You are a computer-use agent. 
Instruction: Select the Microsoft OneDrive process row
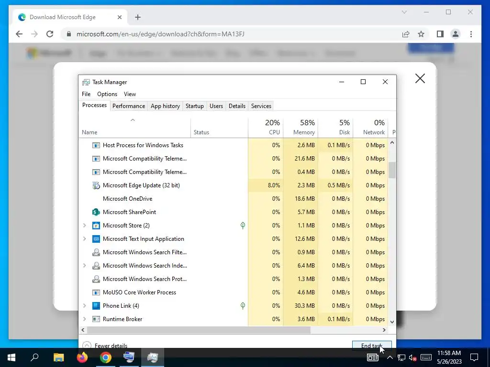point(234,199)
